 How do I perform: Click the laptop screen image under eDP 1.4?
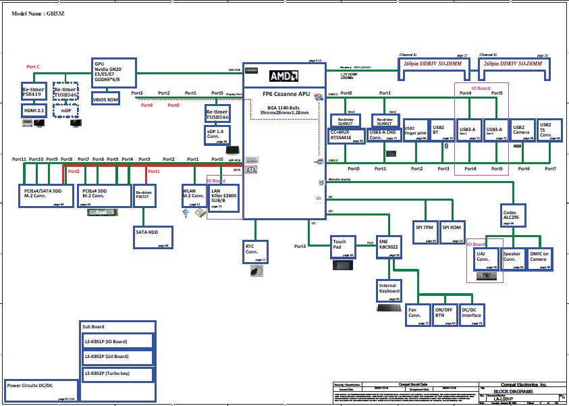click(233, 151)
